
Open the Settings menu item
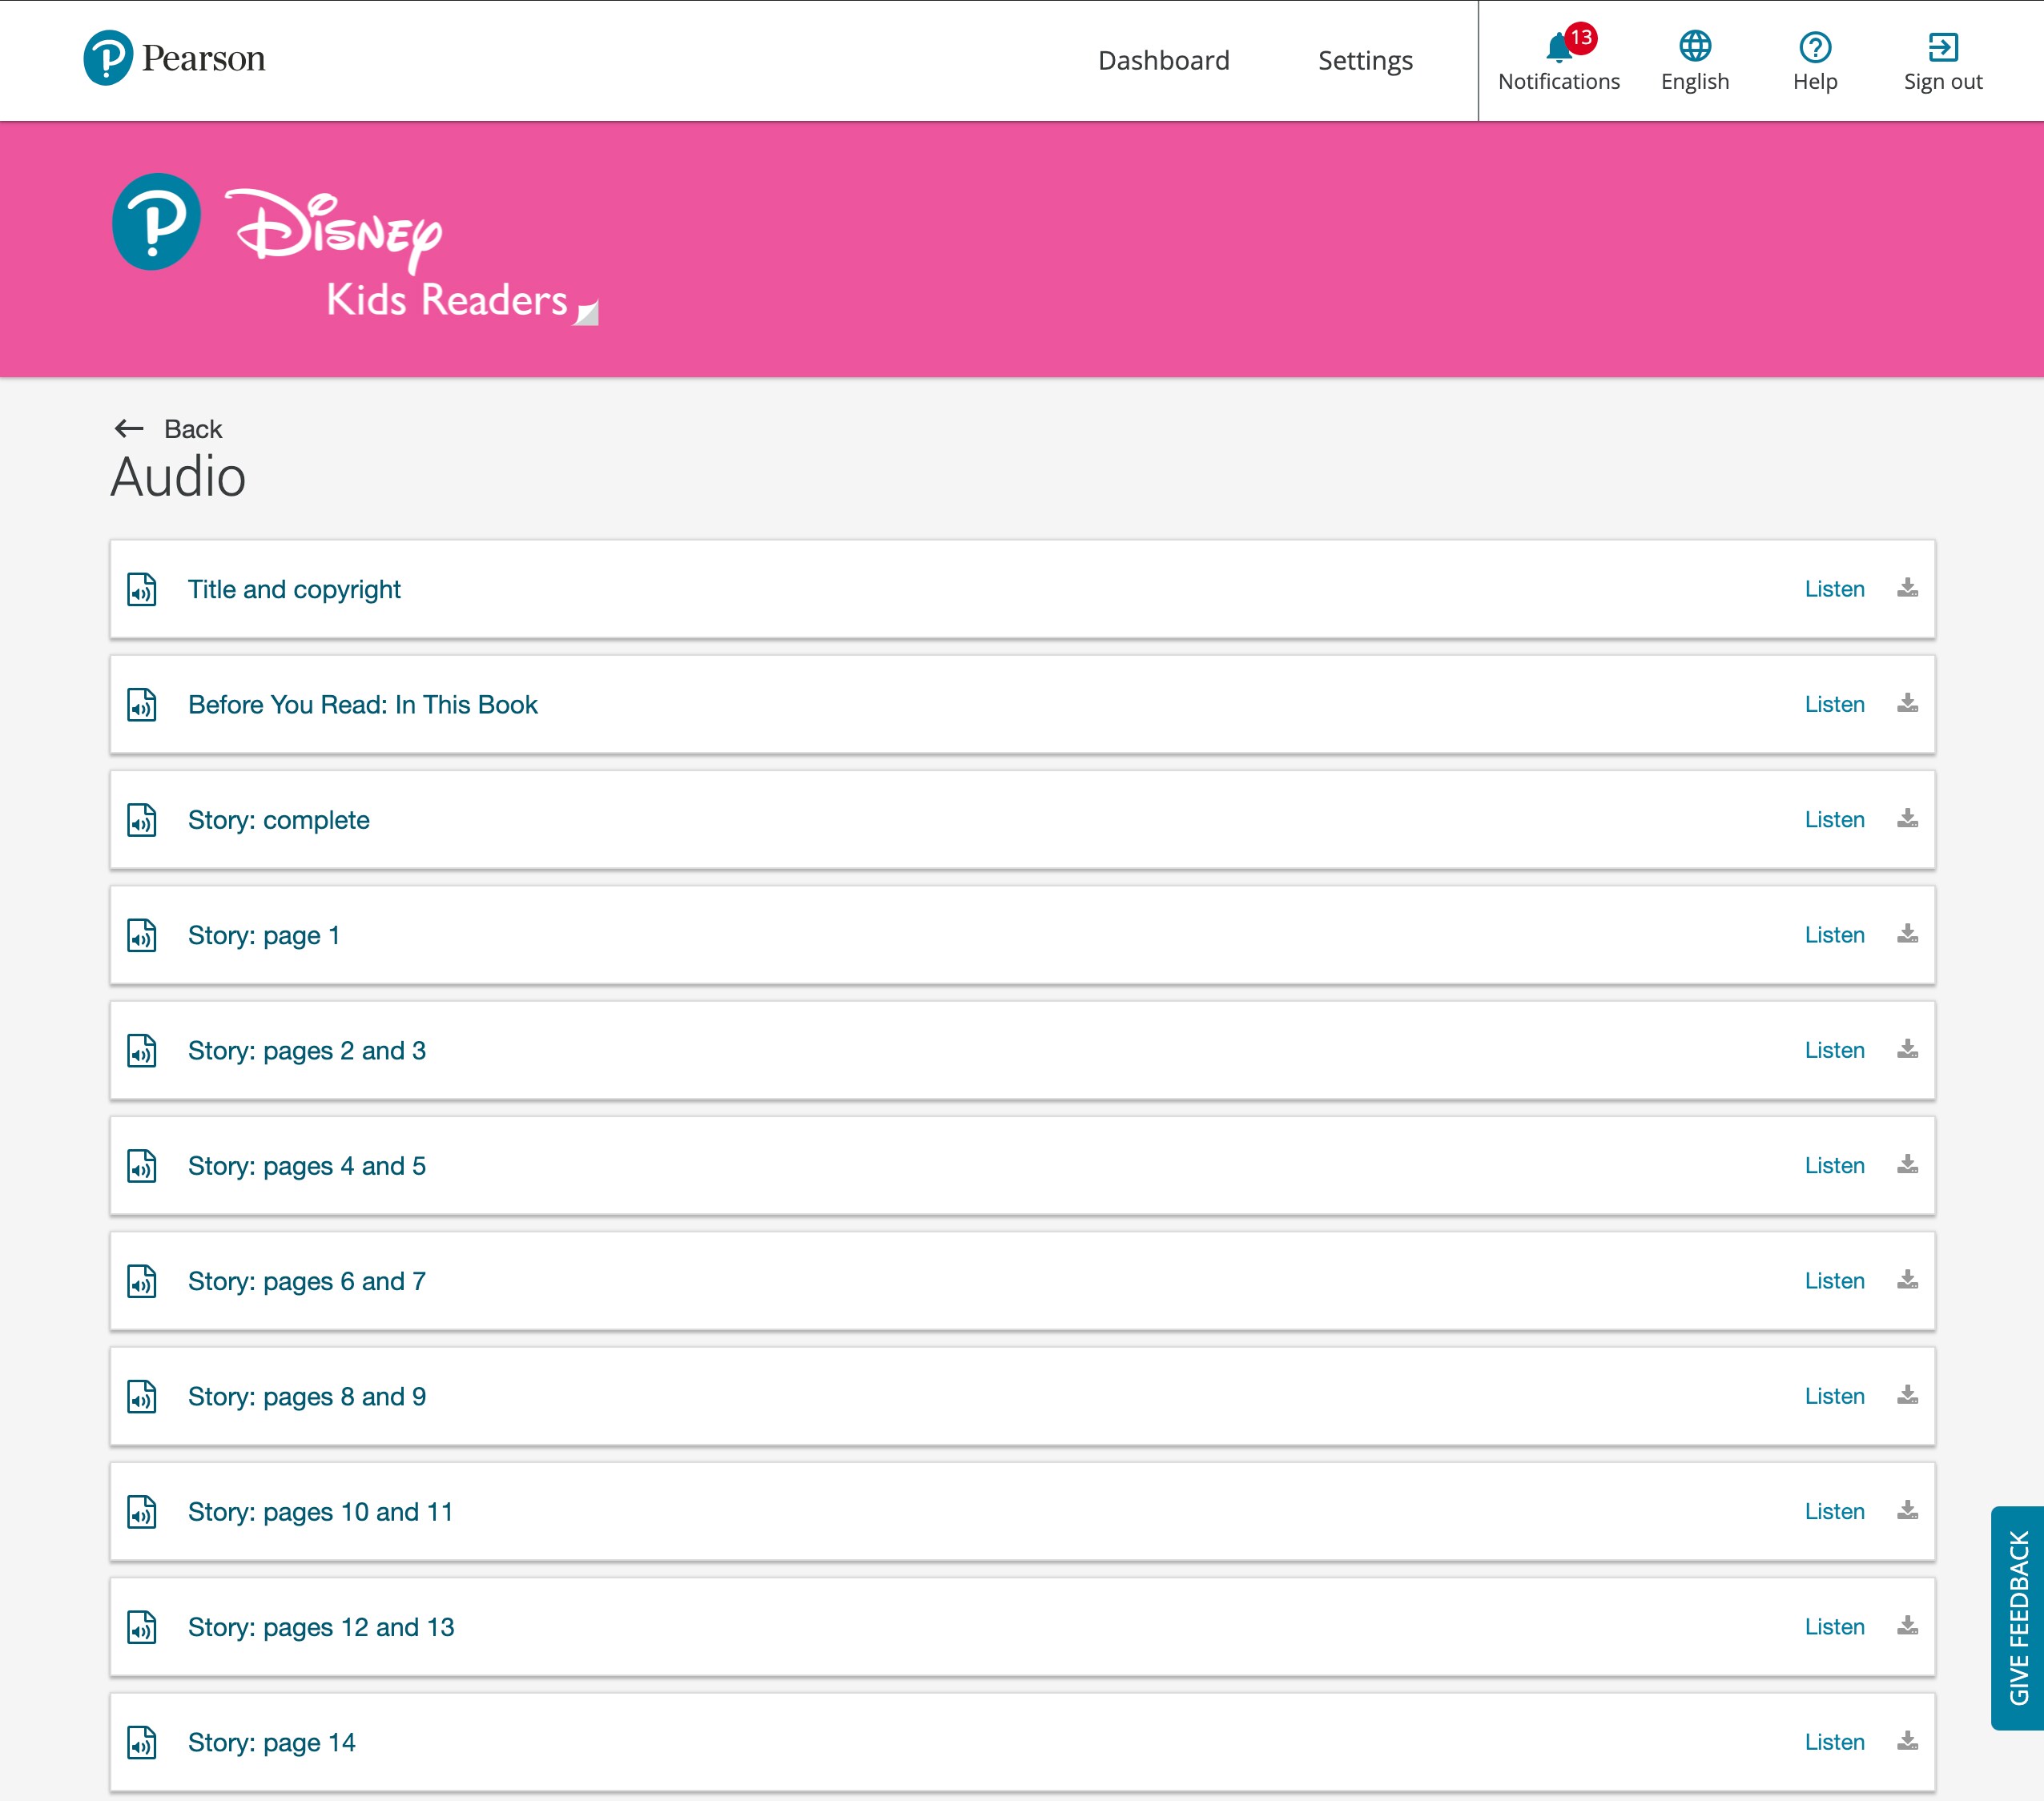click(1364, 61)
